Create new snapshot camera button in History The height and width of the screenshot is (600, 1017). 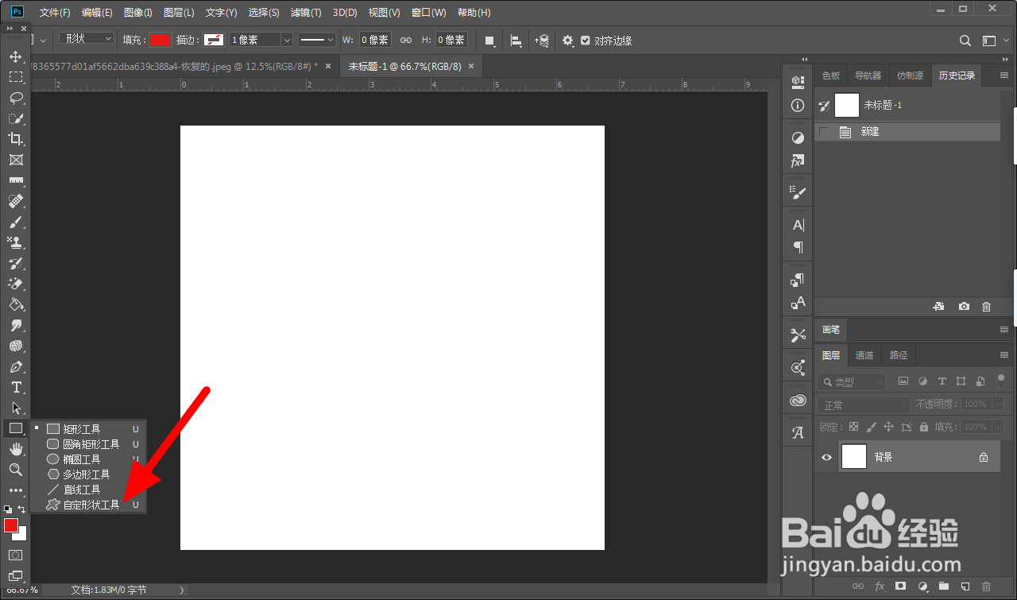(964, 306)
